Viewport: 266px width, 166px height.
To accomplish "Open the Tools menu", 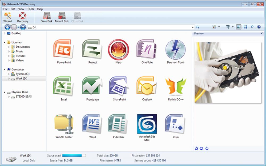I will click(x=30, y=9).
